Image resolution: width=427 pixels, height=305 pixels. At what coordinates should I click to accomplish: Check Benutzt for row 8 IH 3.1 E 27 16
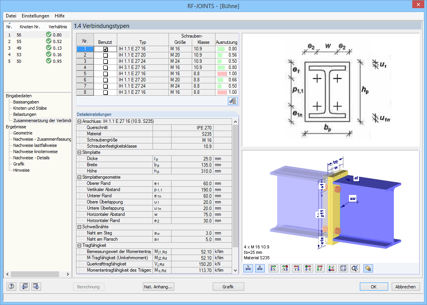click(105, 92)
